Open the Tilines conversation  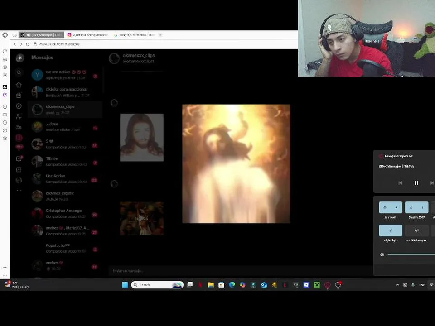[x=65, y=161]
